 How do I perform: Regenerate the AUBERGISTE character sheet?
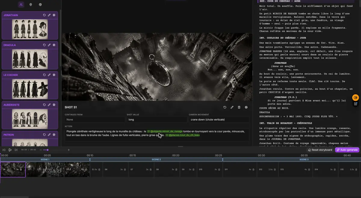(44, 105)
